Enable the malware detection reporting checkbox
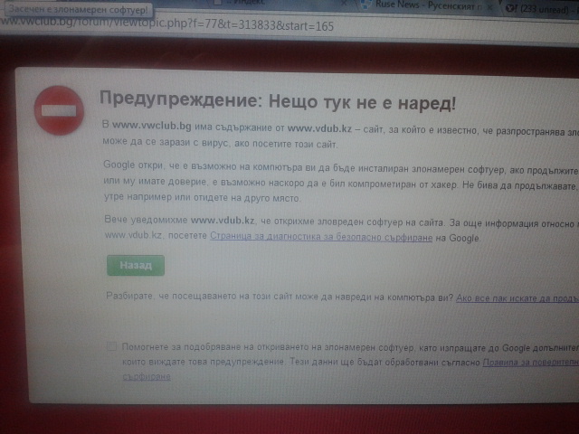579x434 pixels. tap(111, 346)
